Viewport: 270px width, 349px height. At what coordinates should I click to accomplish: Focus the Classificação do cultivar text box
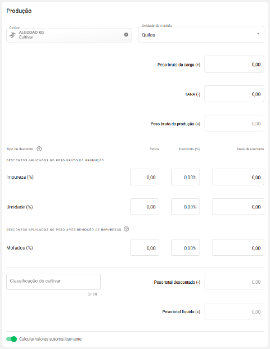[x=53, y=282]
